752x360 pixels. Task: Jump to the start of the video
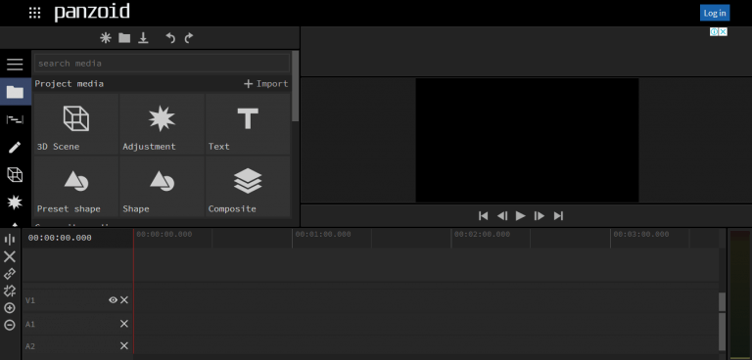tap(484, 216)
